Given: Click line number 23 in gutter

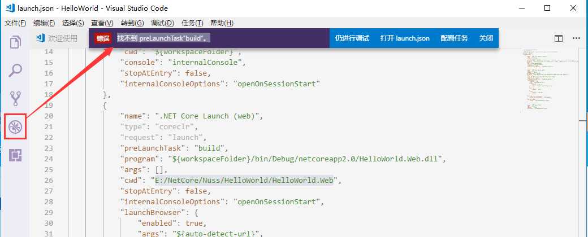Looking at the screenshot, I should pyautogui.click(x=49, y=148).
